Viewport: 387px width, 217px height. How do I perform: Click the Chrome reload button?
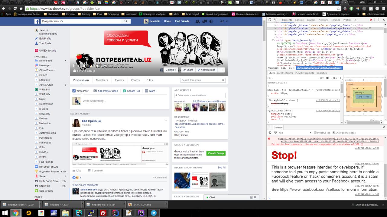pyautogui.click(x=15, y=9)
